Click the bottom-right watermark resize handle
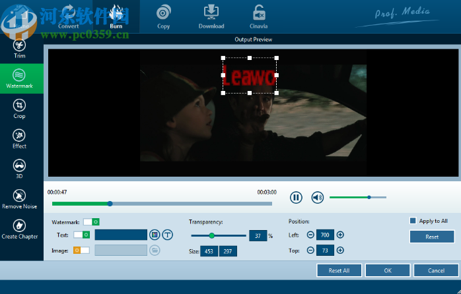 [x=276, y=93]
